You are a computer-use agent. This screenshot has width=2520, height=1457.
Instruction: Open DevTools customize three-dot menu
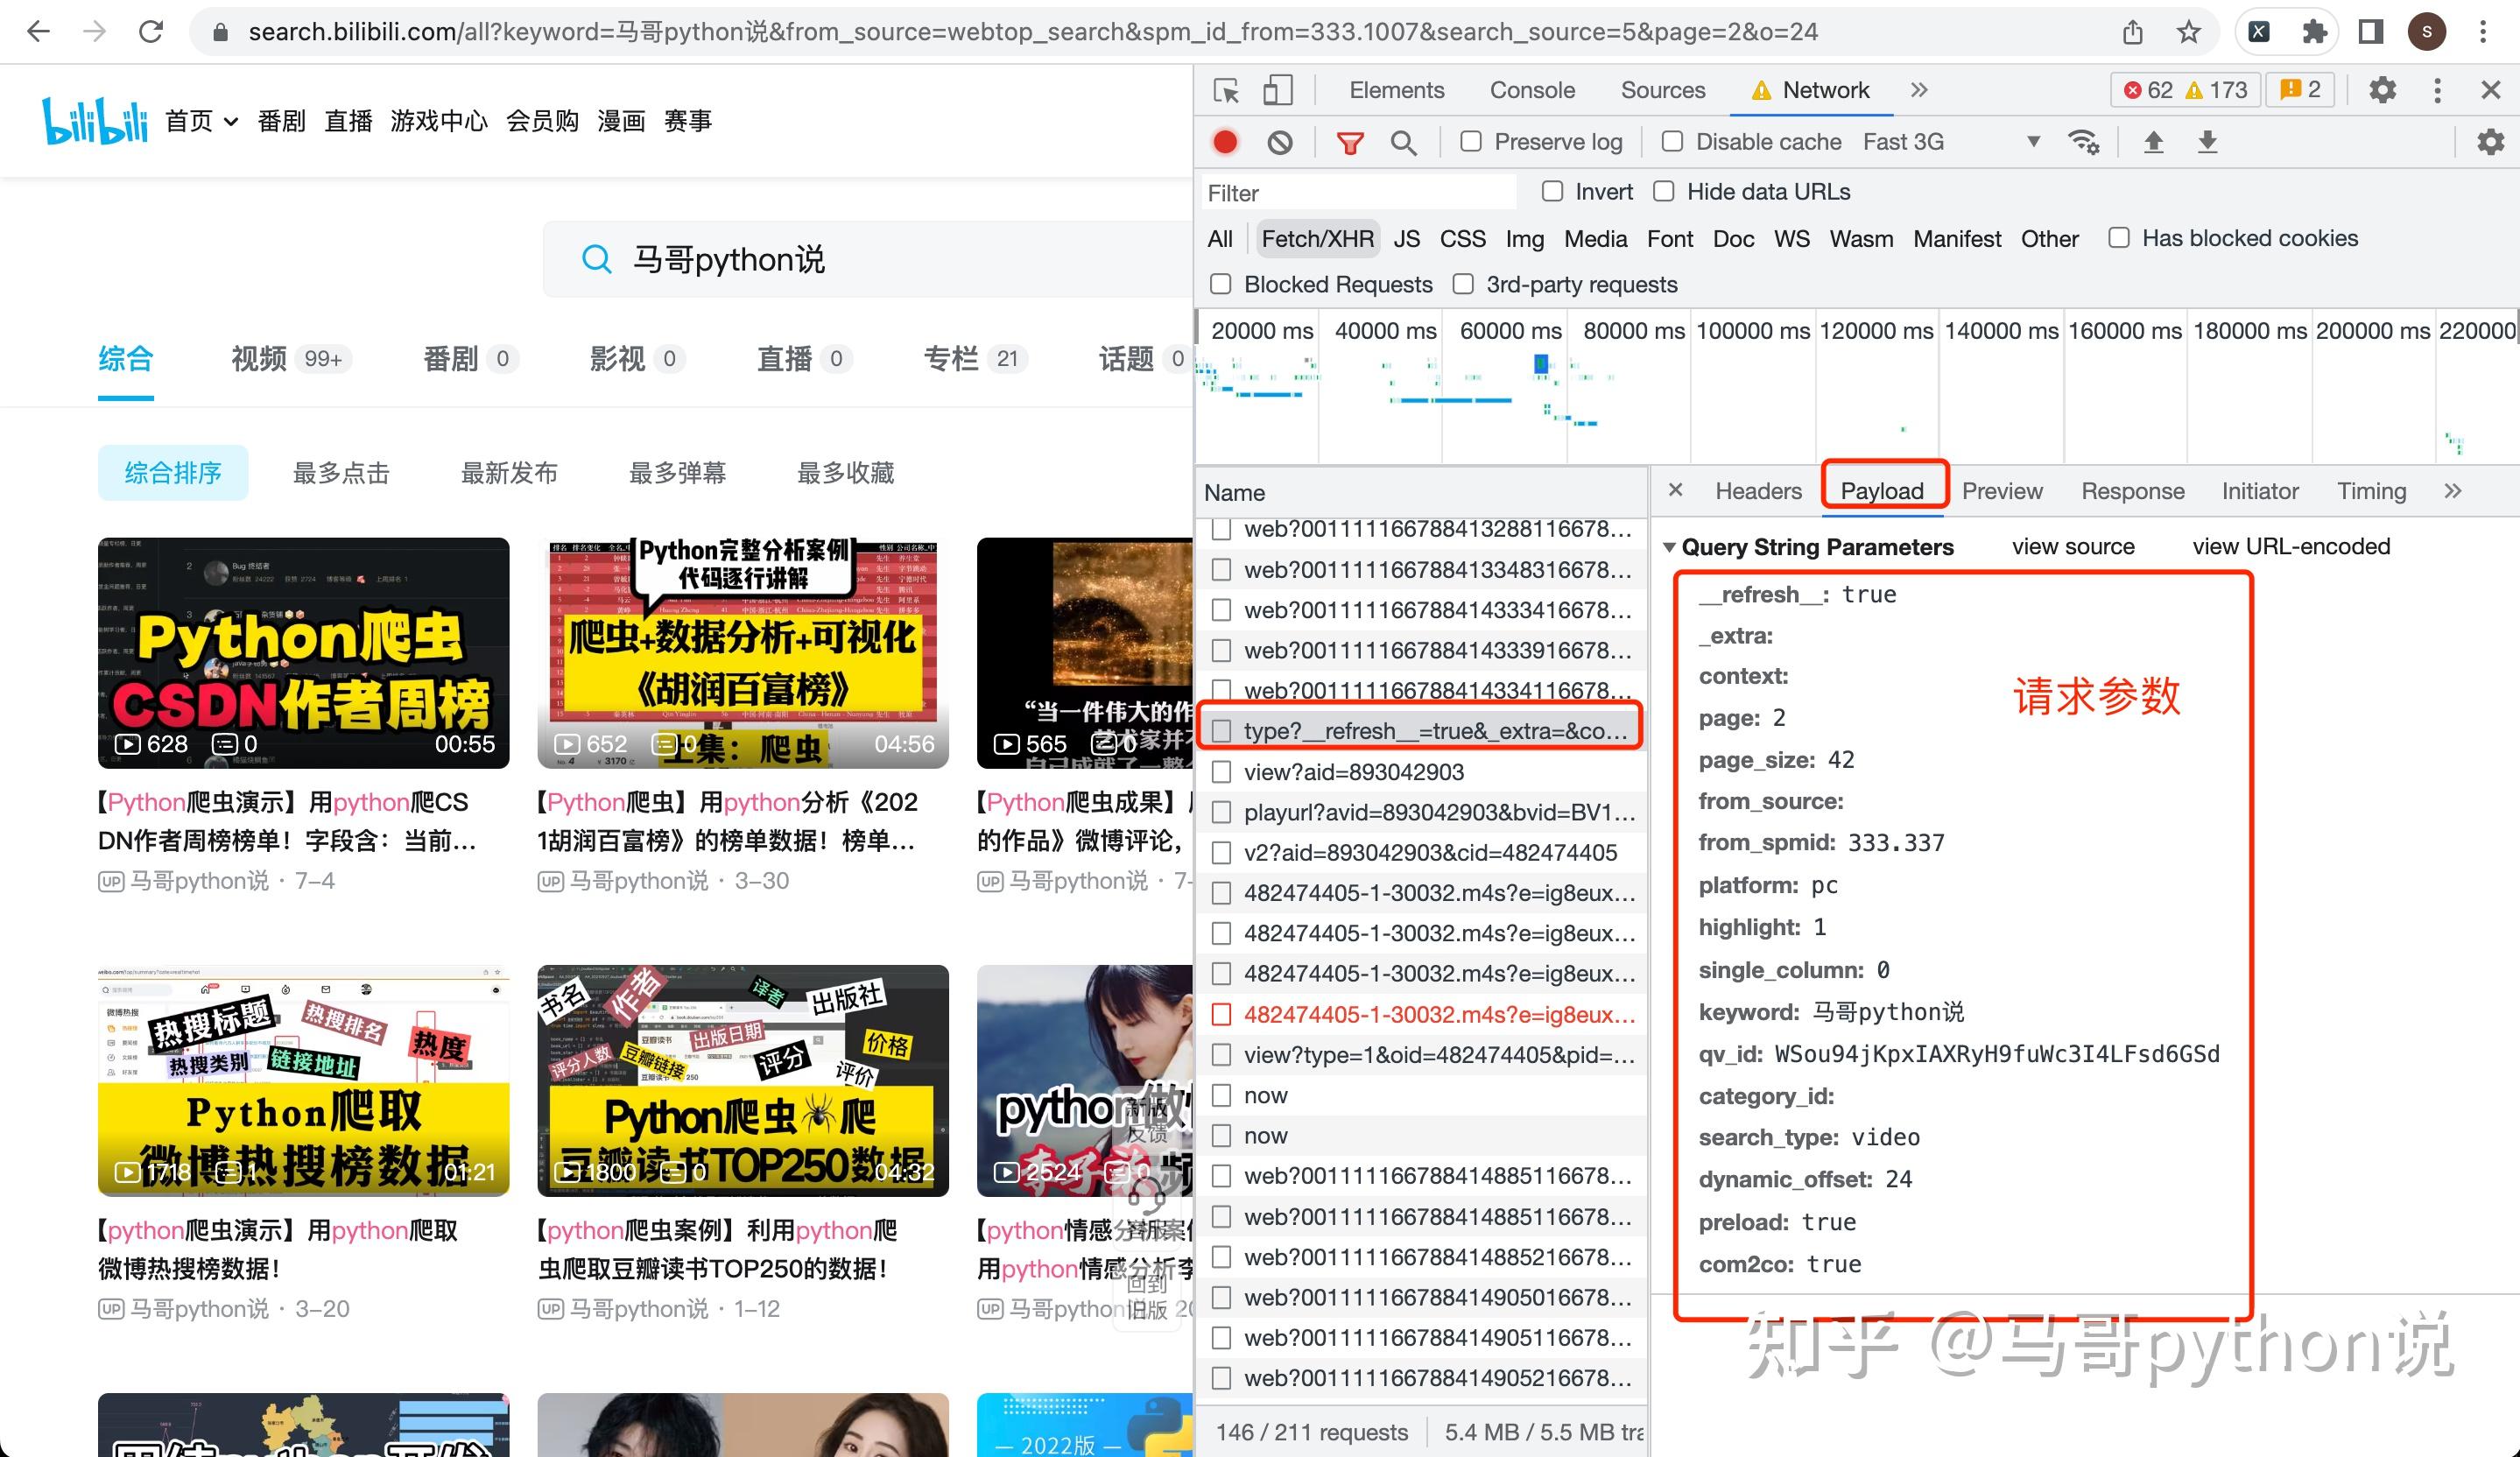tap(2437, 90)
